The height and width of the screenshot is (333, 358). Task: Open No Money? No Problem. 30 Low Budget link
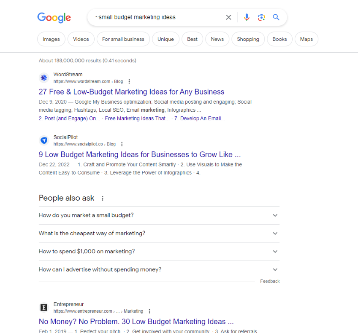click(136, 322)
